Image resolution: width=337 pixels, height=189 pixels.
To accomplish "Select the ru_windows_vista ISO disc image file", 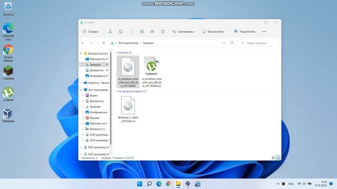I will [x=128, y=72].
